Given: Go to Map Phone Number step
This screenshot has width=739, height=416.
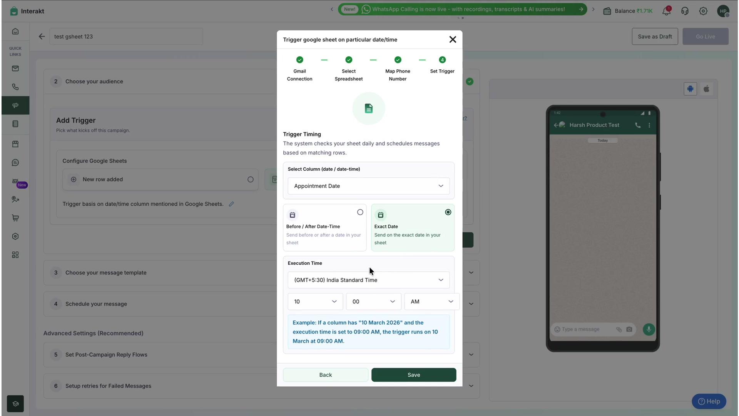Looking at the screenshot, I should (x=398, y=69).
